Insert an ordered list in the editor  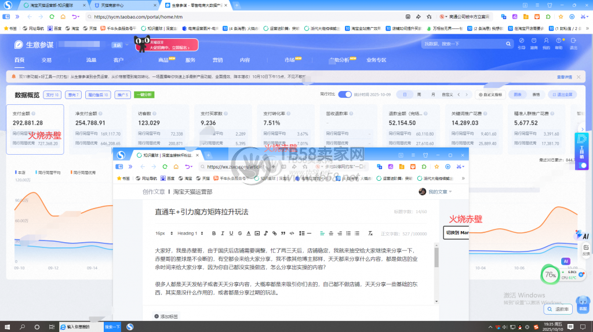click(348, 234)
